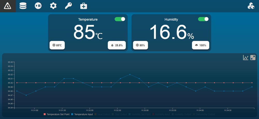Screen dimensions: 259x119
Task: Click the play/pause program icon
Action: click(38, 6)
